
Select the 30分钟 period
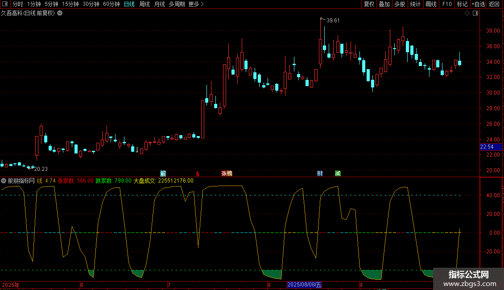[x=91, y=4]
